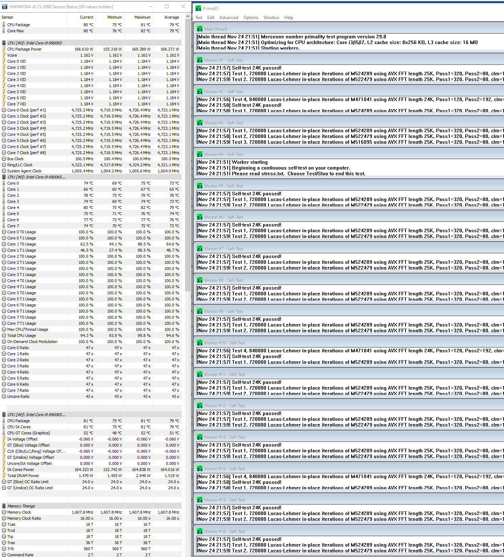
Task: Select the System Agent Clock row
Action: 91,171
